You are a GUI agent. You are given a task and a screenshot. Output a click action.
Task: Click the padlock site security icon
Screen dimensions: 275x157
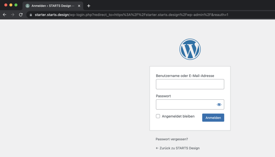(31, 15)
